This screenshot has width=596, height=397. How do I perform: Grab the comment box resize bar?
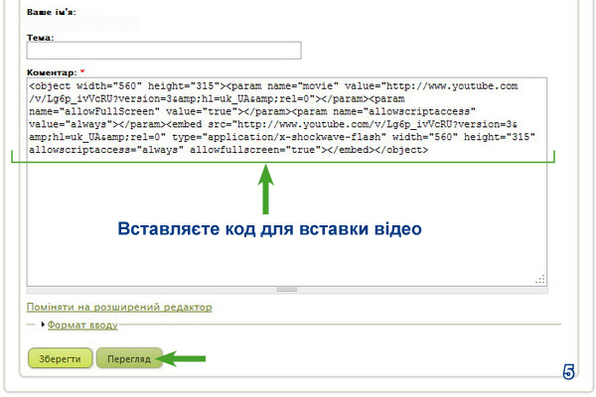pos(286,289)
